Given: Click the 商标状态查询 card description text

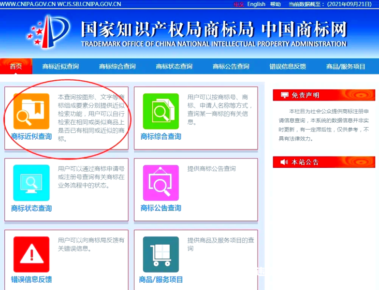Looking at the screenshot, I should [91, 177].
